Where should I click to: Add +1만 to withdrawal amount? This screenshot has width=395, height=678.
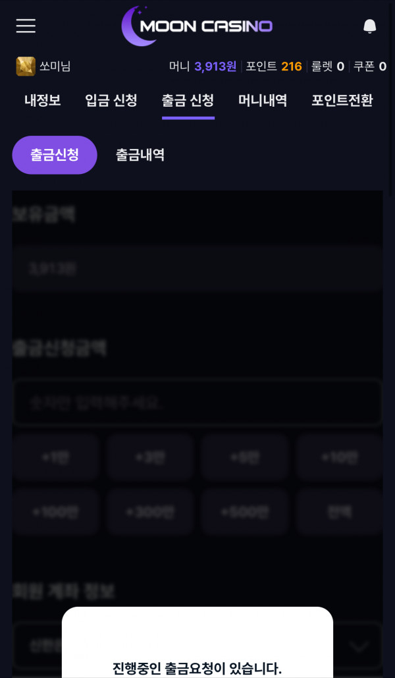tap(56, 457)
